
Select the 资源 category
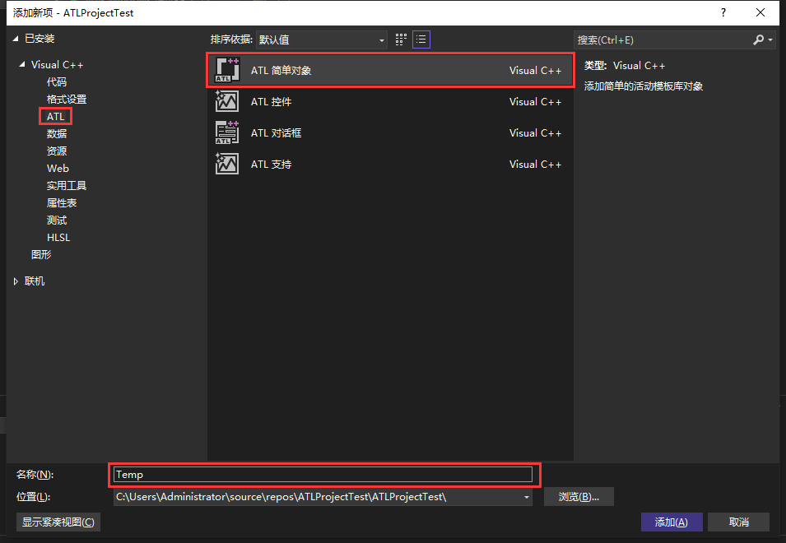57,151
